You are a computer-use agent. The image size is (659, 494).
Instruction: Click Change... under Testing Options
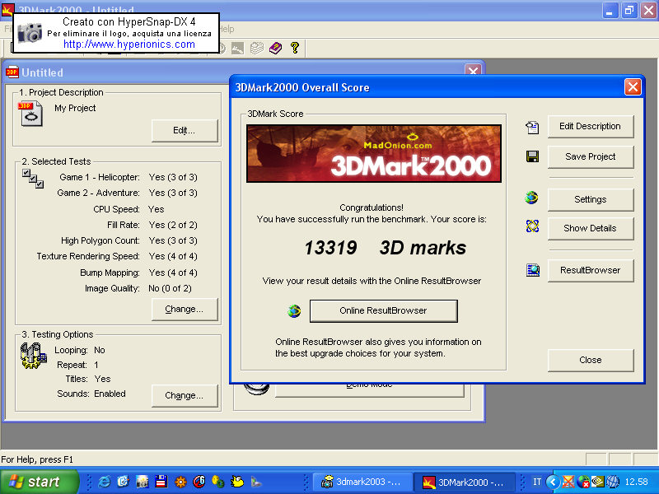point(184,396)
